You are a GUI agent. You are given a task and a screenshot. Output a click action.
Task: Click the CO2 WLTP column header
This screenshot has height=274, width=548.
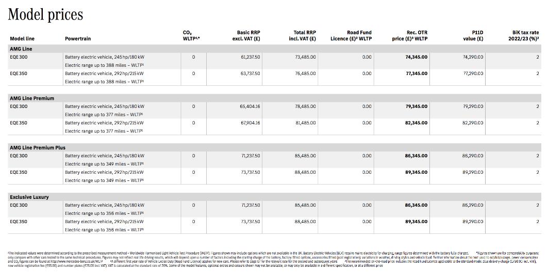click(191, 35)
